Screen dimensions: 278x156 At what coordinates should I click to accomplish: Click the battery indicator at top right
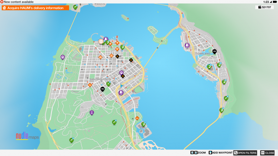pyautogui.click(x=275, y=2)
